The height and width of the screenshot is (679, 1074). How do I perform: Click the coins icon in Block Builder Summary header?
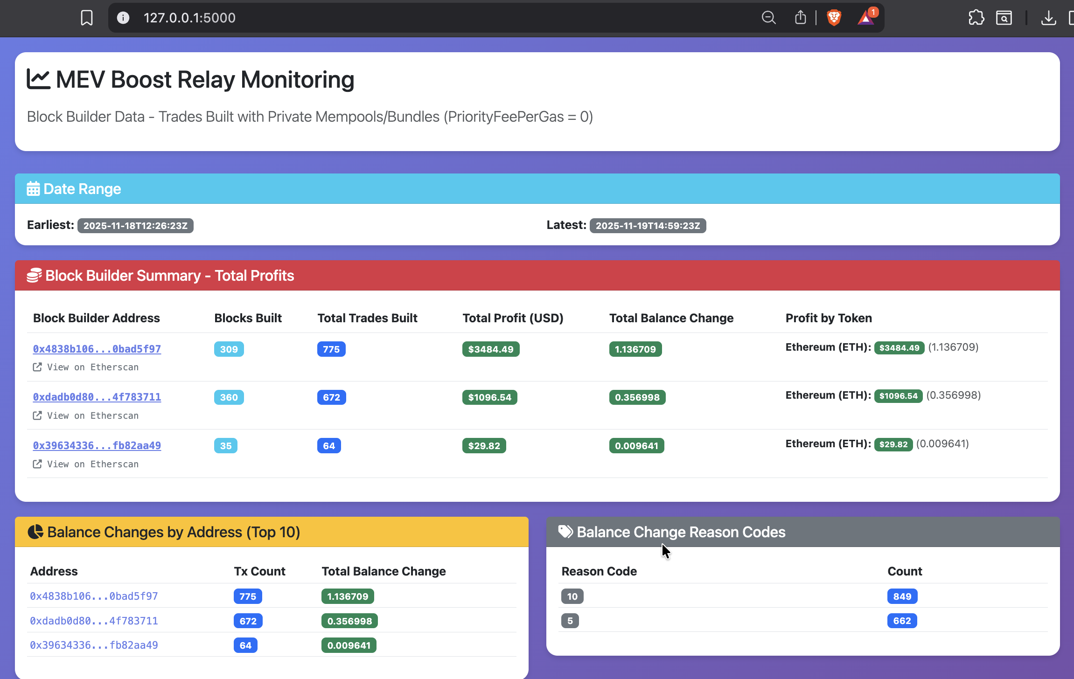click(x=34, y=275)
